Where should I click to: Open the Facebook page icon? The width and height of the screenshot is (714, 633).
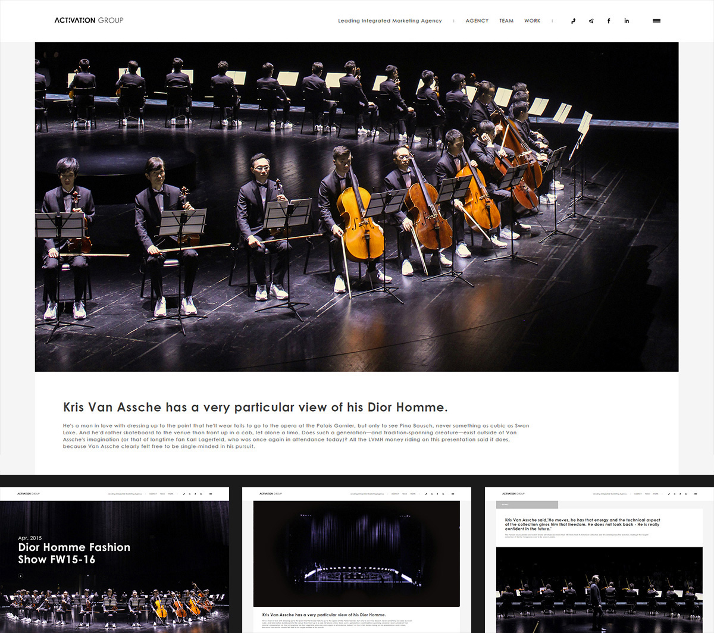point(609,21)
